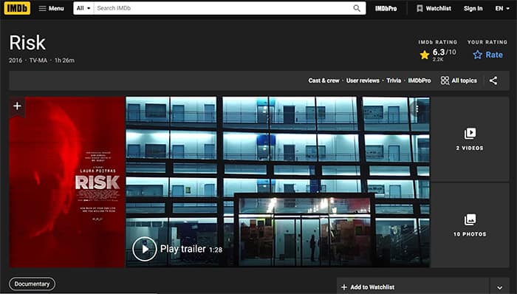Open the hamburger Menu icon
This screenshot has height=294, width=517.
coord(42,8)
